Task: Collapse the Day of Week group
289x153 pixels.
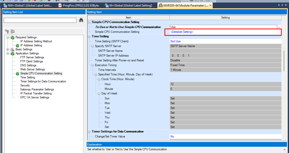Action: [x=99, y=94]
